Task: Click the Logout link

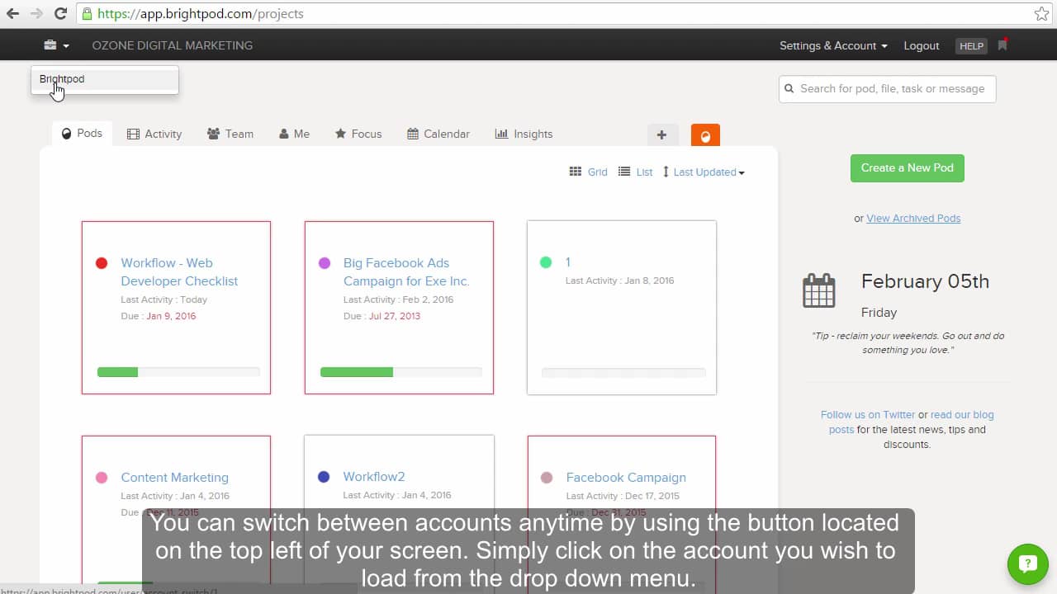Action: pyautogui.click(x=922, y=45)
